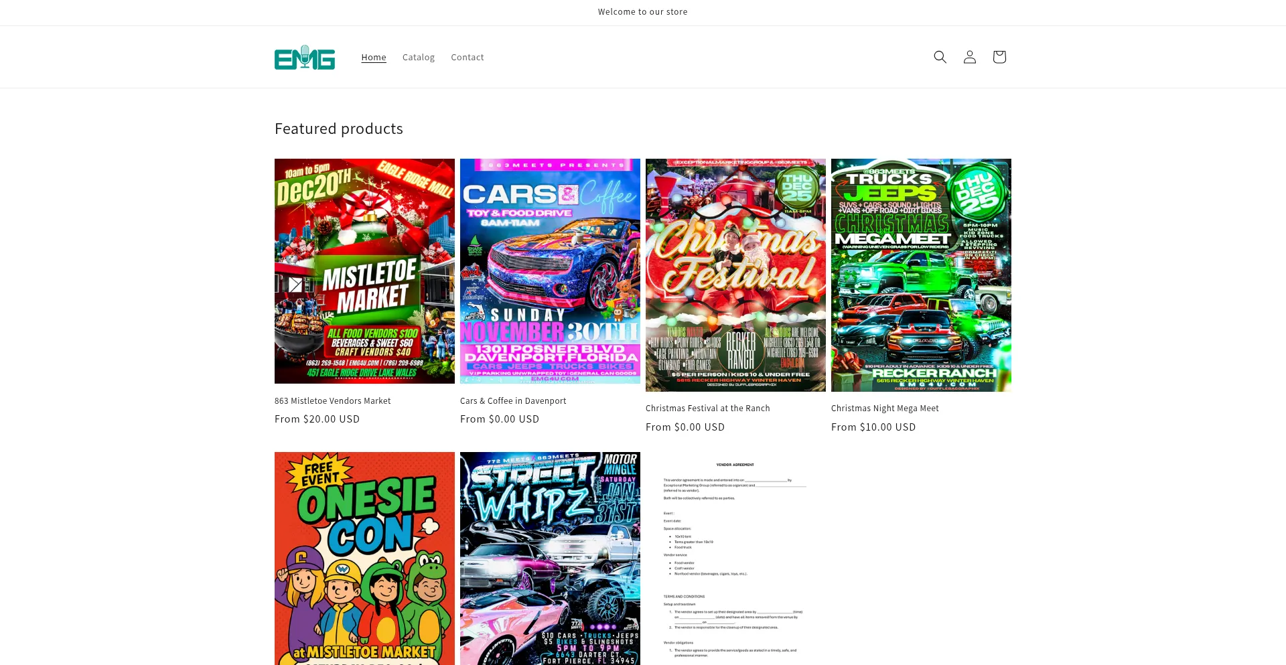Click the Vendor Agreement document thumbnail
1286x665 pixels.
click(x=735, y=559)
